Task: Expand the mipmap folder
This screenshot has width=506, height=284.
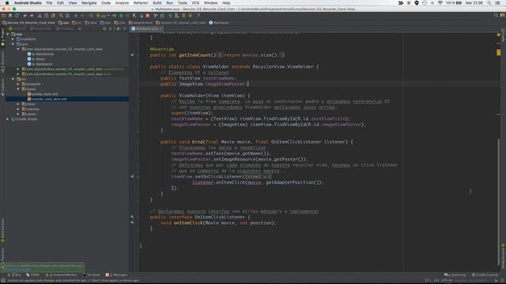Action: (x=18, y=109)
